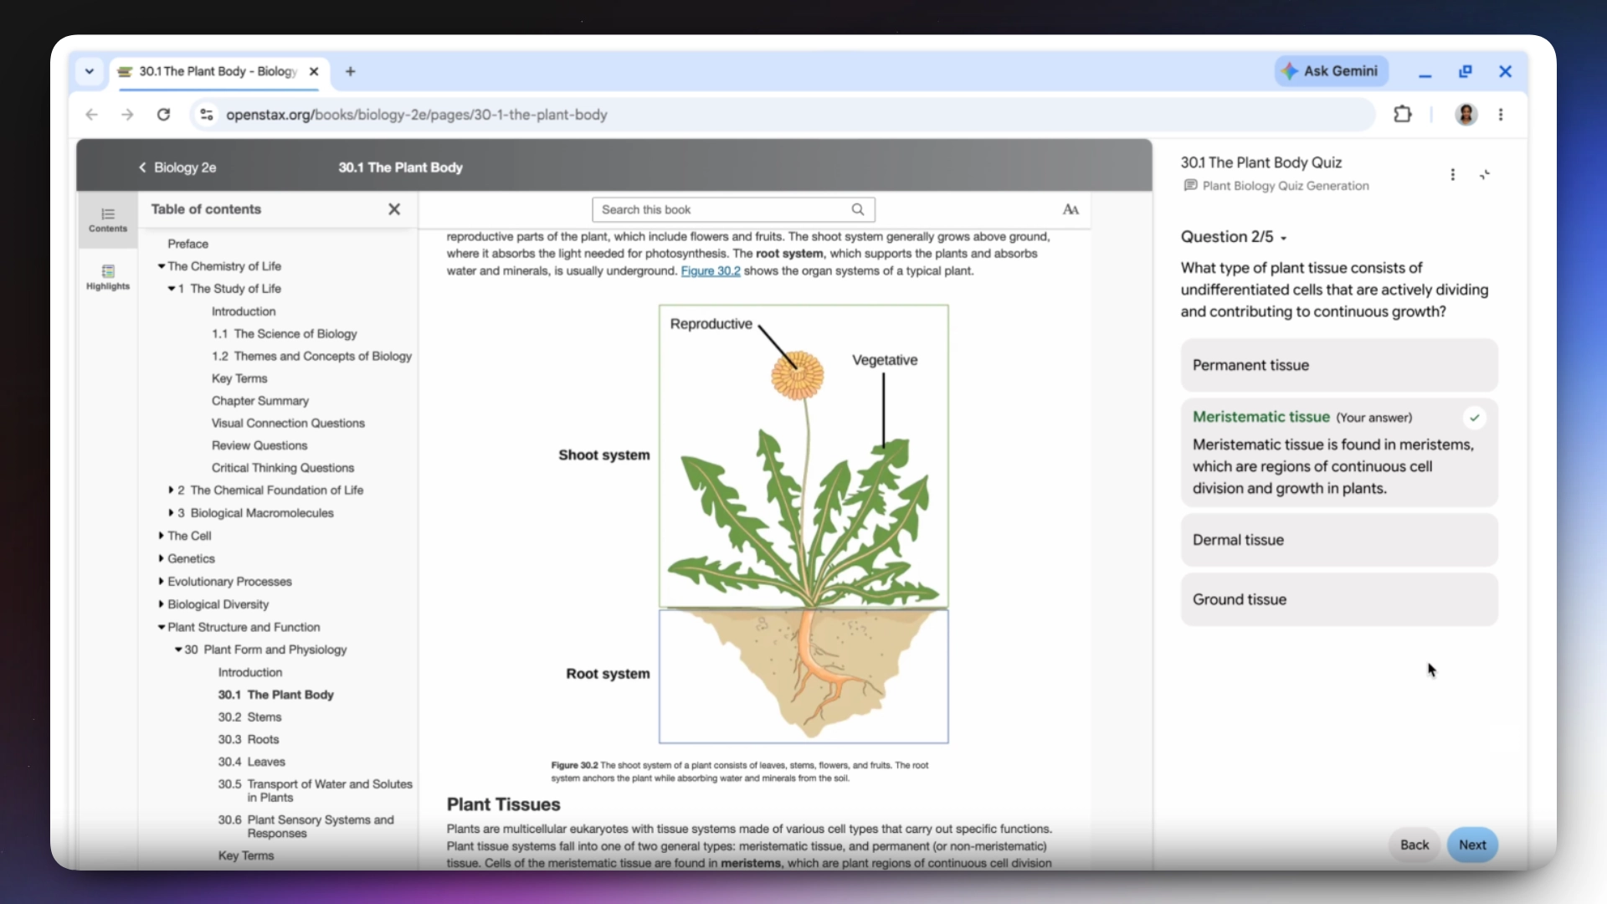Open the browser extensions puzzle icon
1607x904 pixels.
pos(1403,115)
